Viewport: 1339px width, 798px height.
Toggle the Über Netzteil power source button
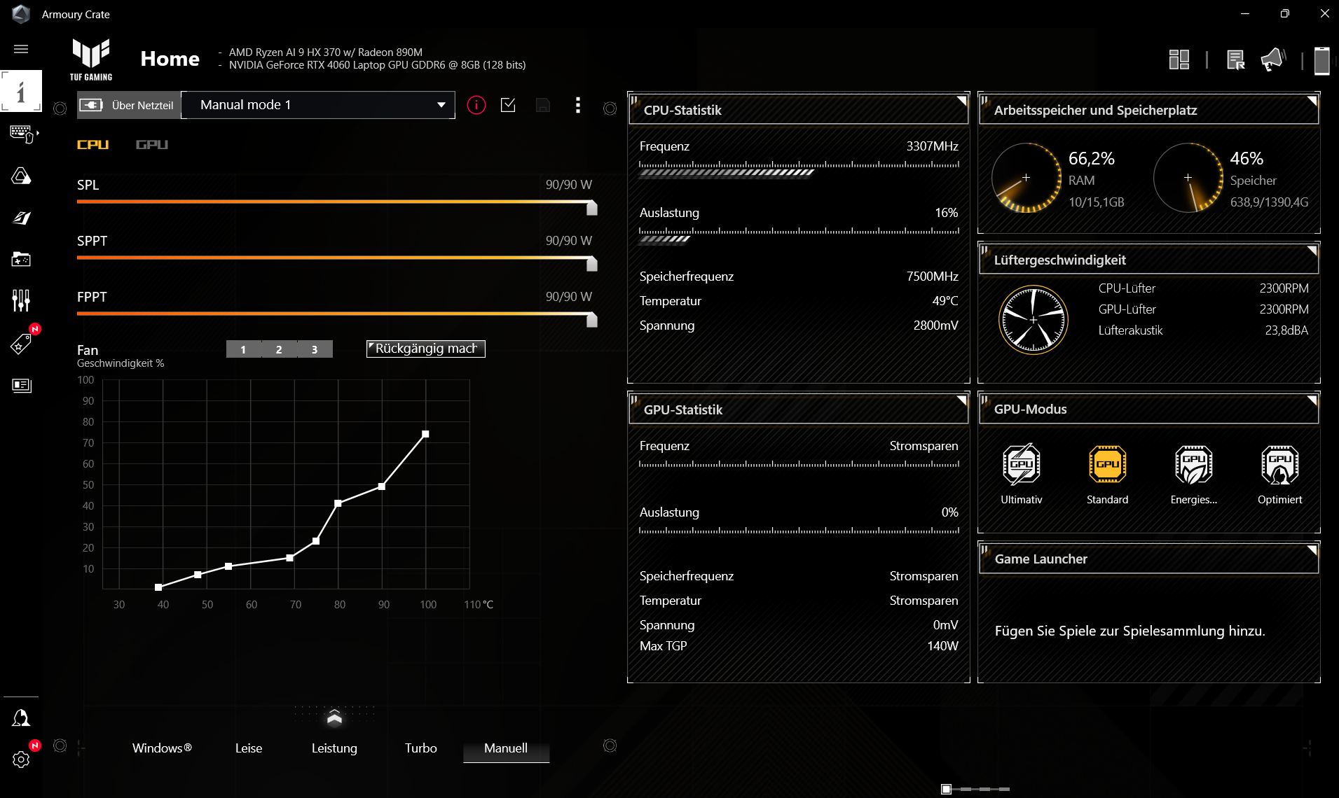[x=129, y=105]
